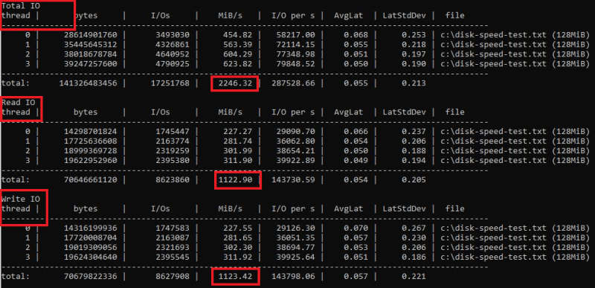Click Write IO MiB/s value 302.30

(x=238, y=247)
